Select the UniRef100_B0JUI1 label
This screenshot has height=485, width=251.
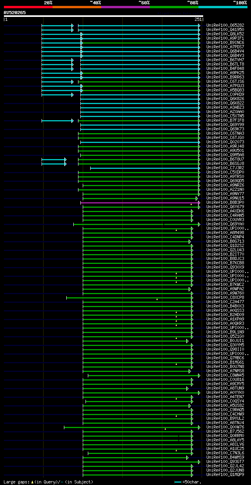[225, 340]
